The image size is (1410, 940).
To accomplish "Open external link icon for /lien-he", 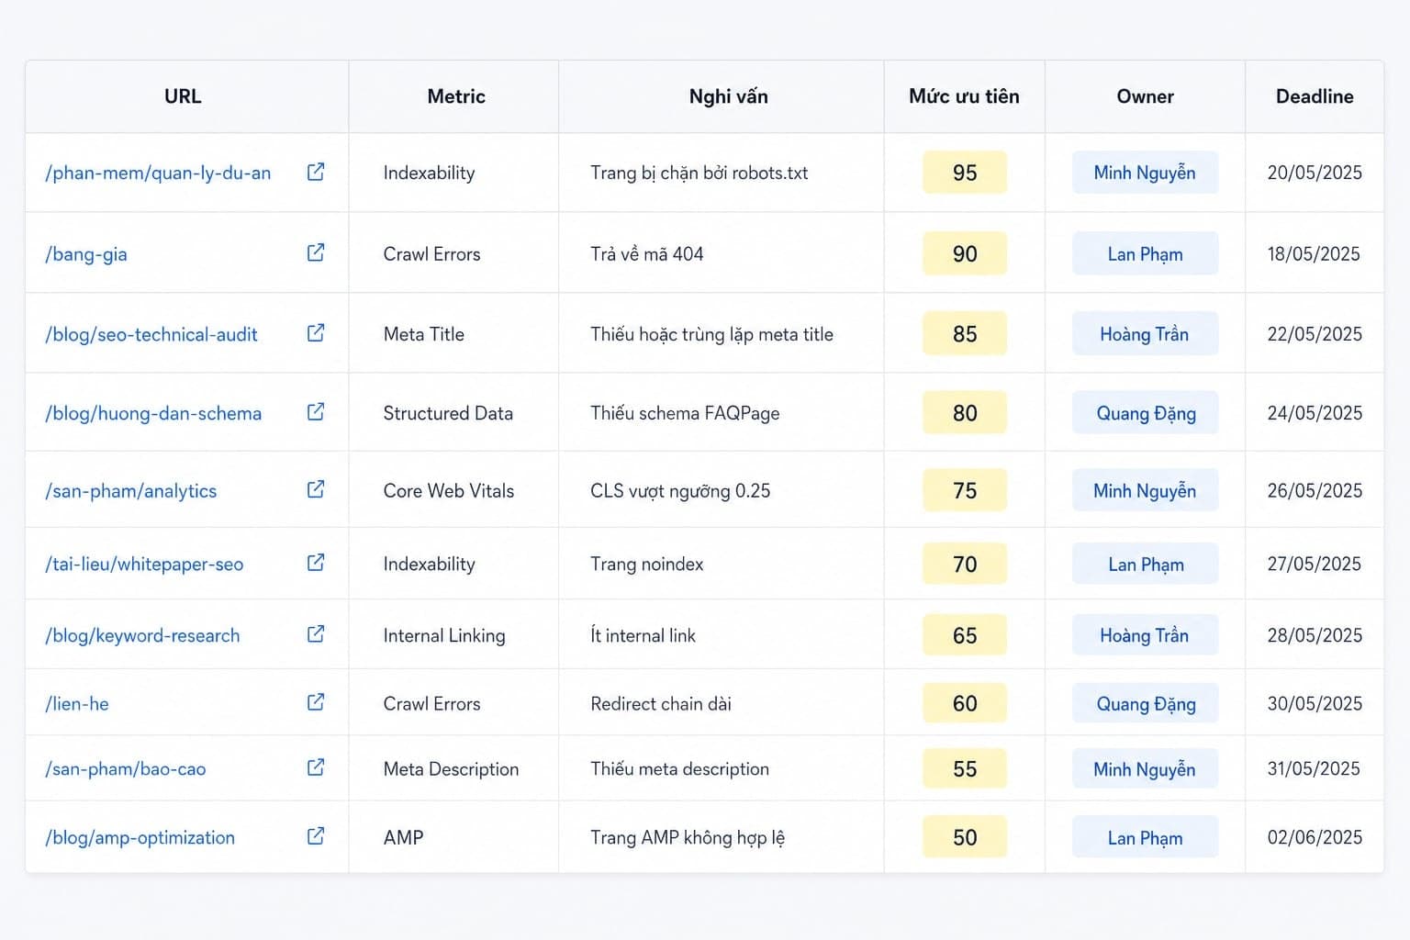I will tap(316, 702).
